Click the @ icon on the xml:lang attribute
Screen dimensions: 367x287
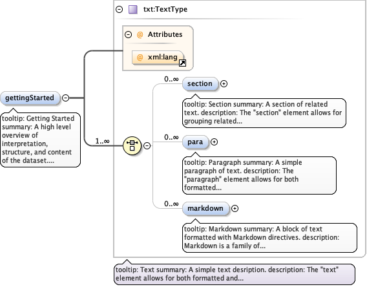coord(140,58)
